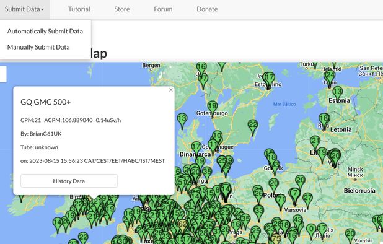Close the GQ GMC 500+ info popup
This screenshot has width=383, height=244.
pos(171,90)
